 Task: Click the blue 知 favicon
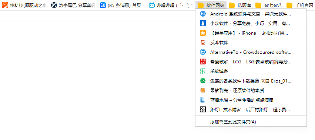coord(103,6)
